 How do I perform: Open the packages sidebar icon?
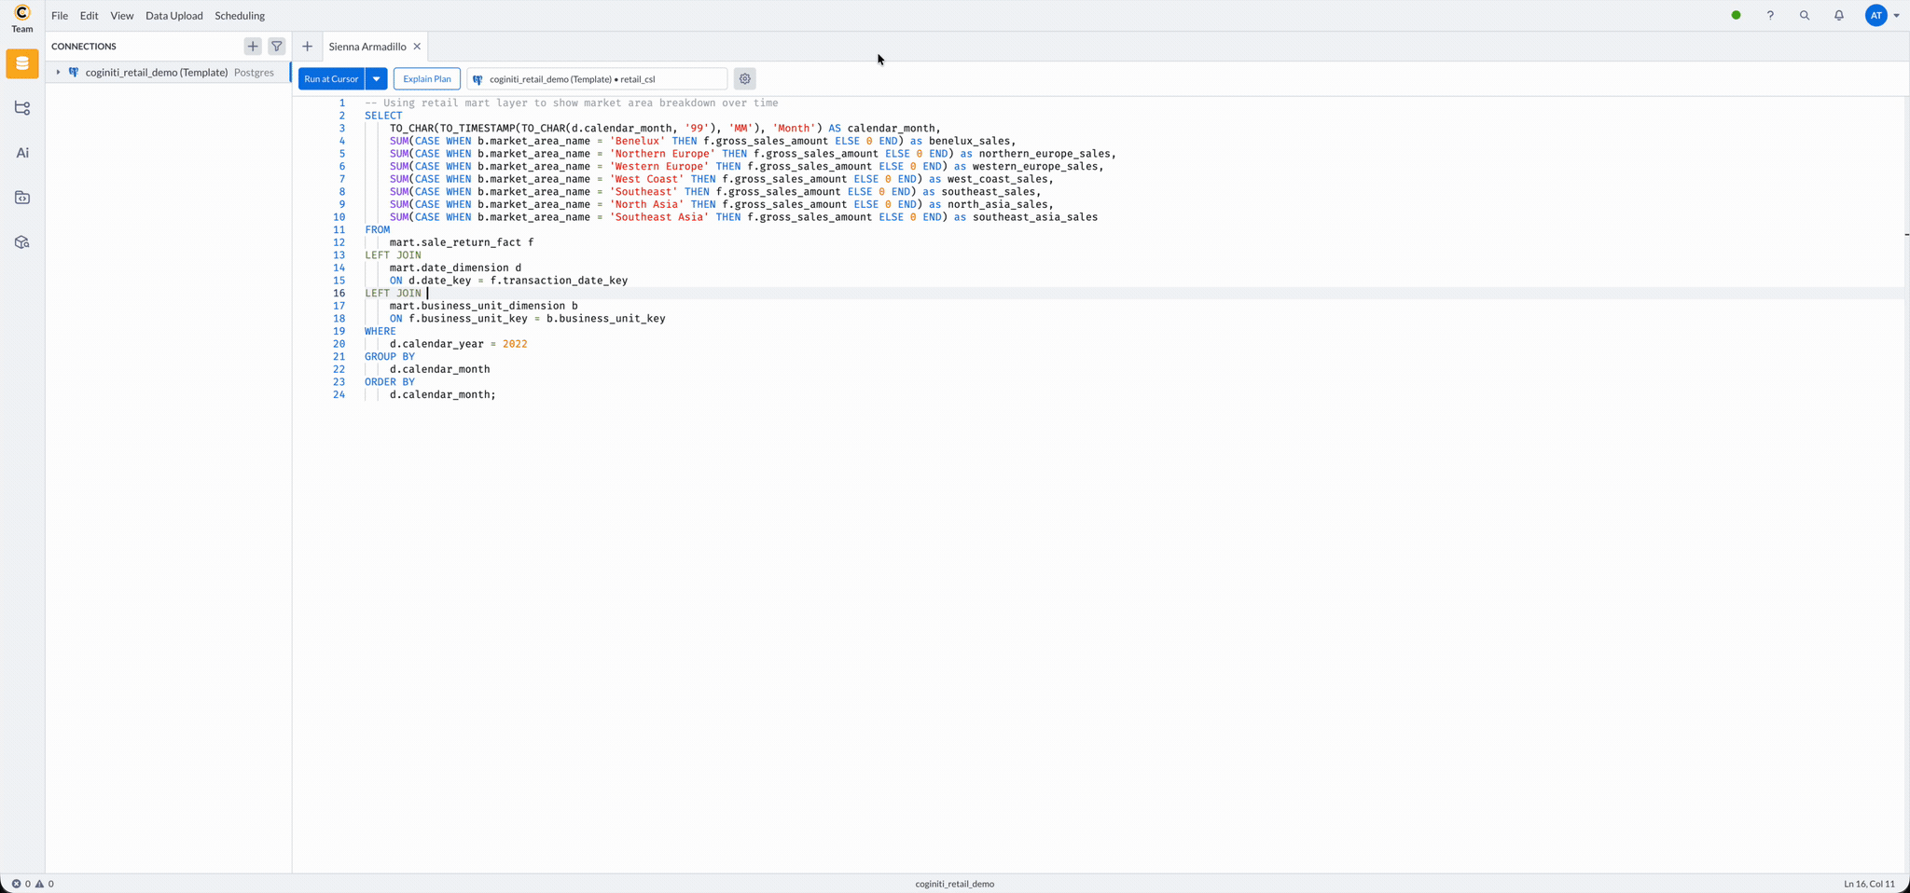point(22,242)
